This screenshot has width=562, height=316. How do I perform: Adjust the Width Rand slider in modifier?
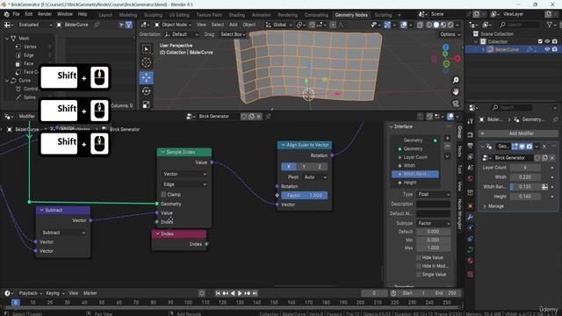(525, 187)
